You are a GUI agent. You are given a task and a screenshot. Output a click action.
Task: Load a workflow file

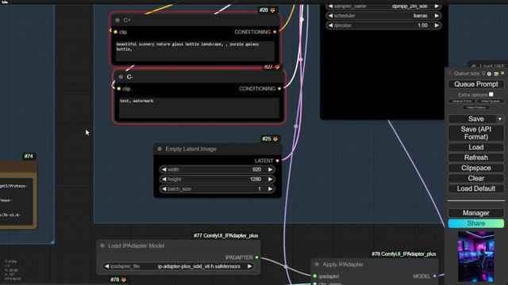[476, 147]
